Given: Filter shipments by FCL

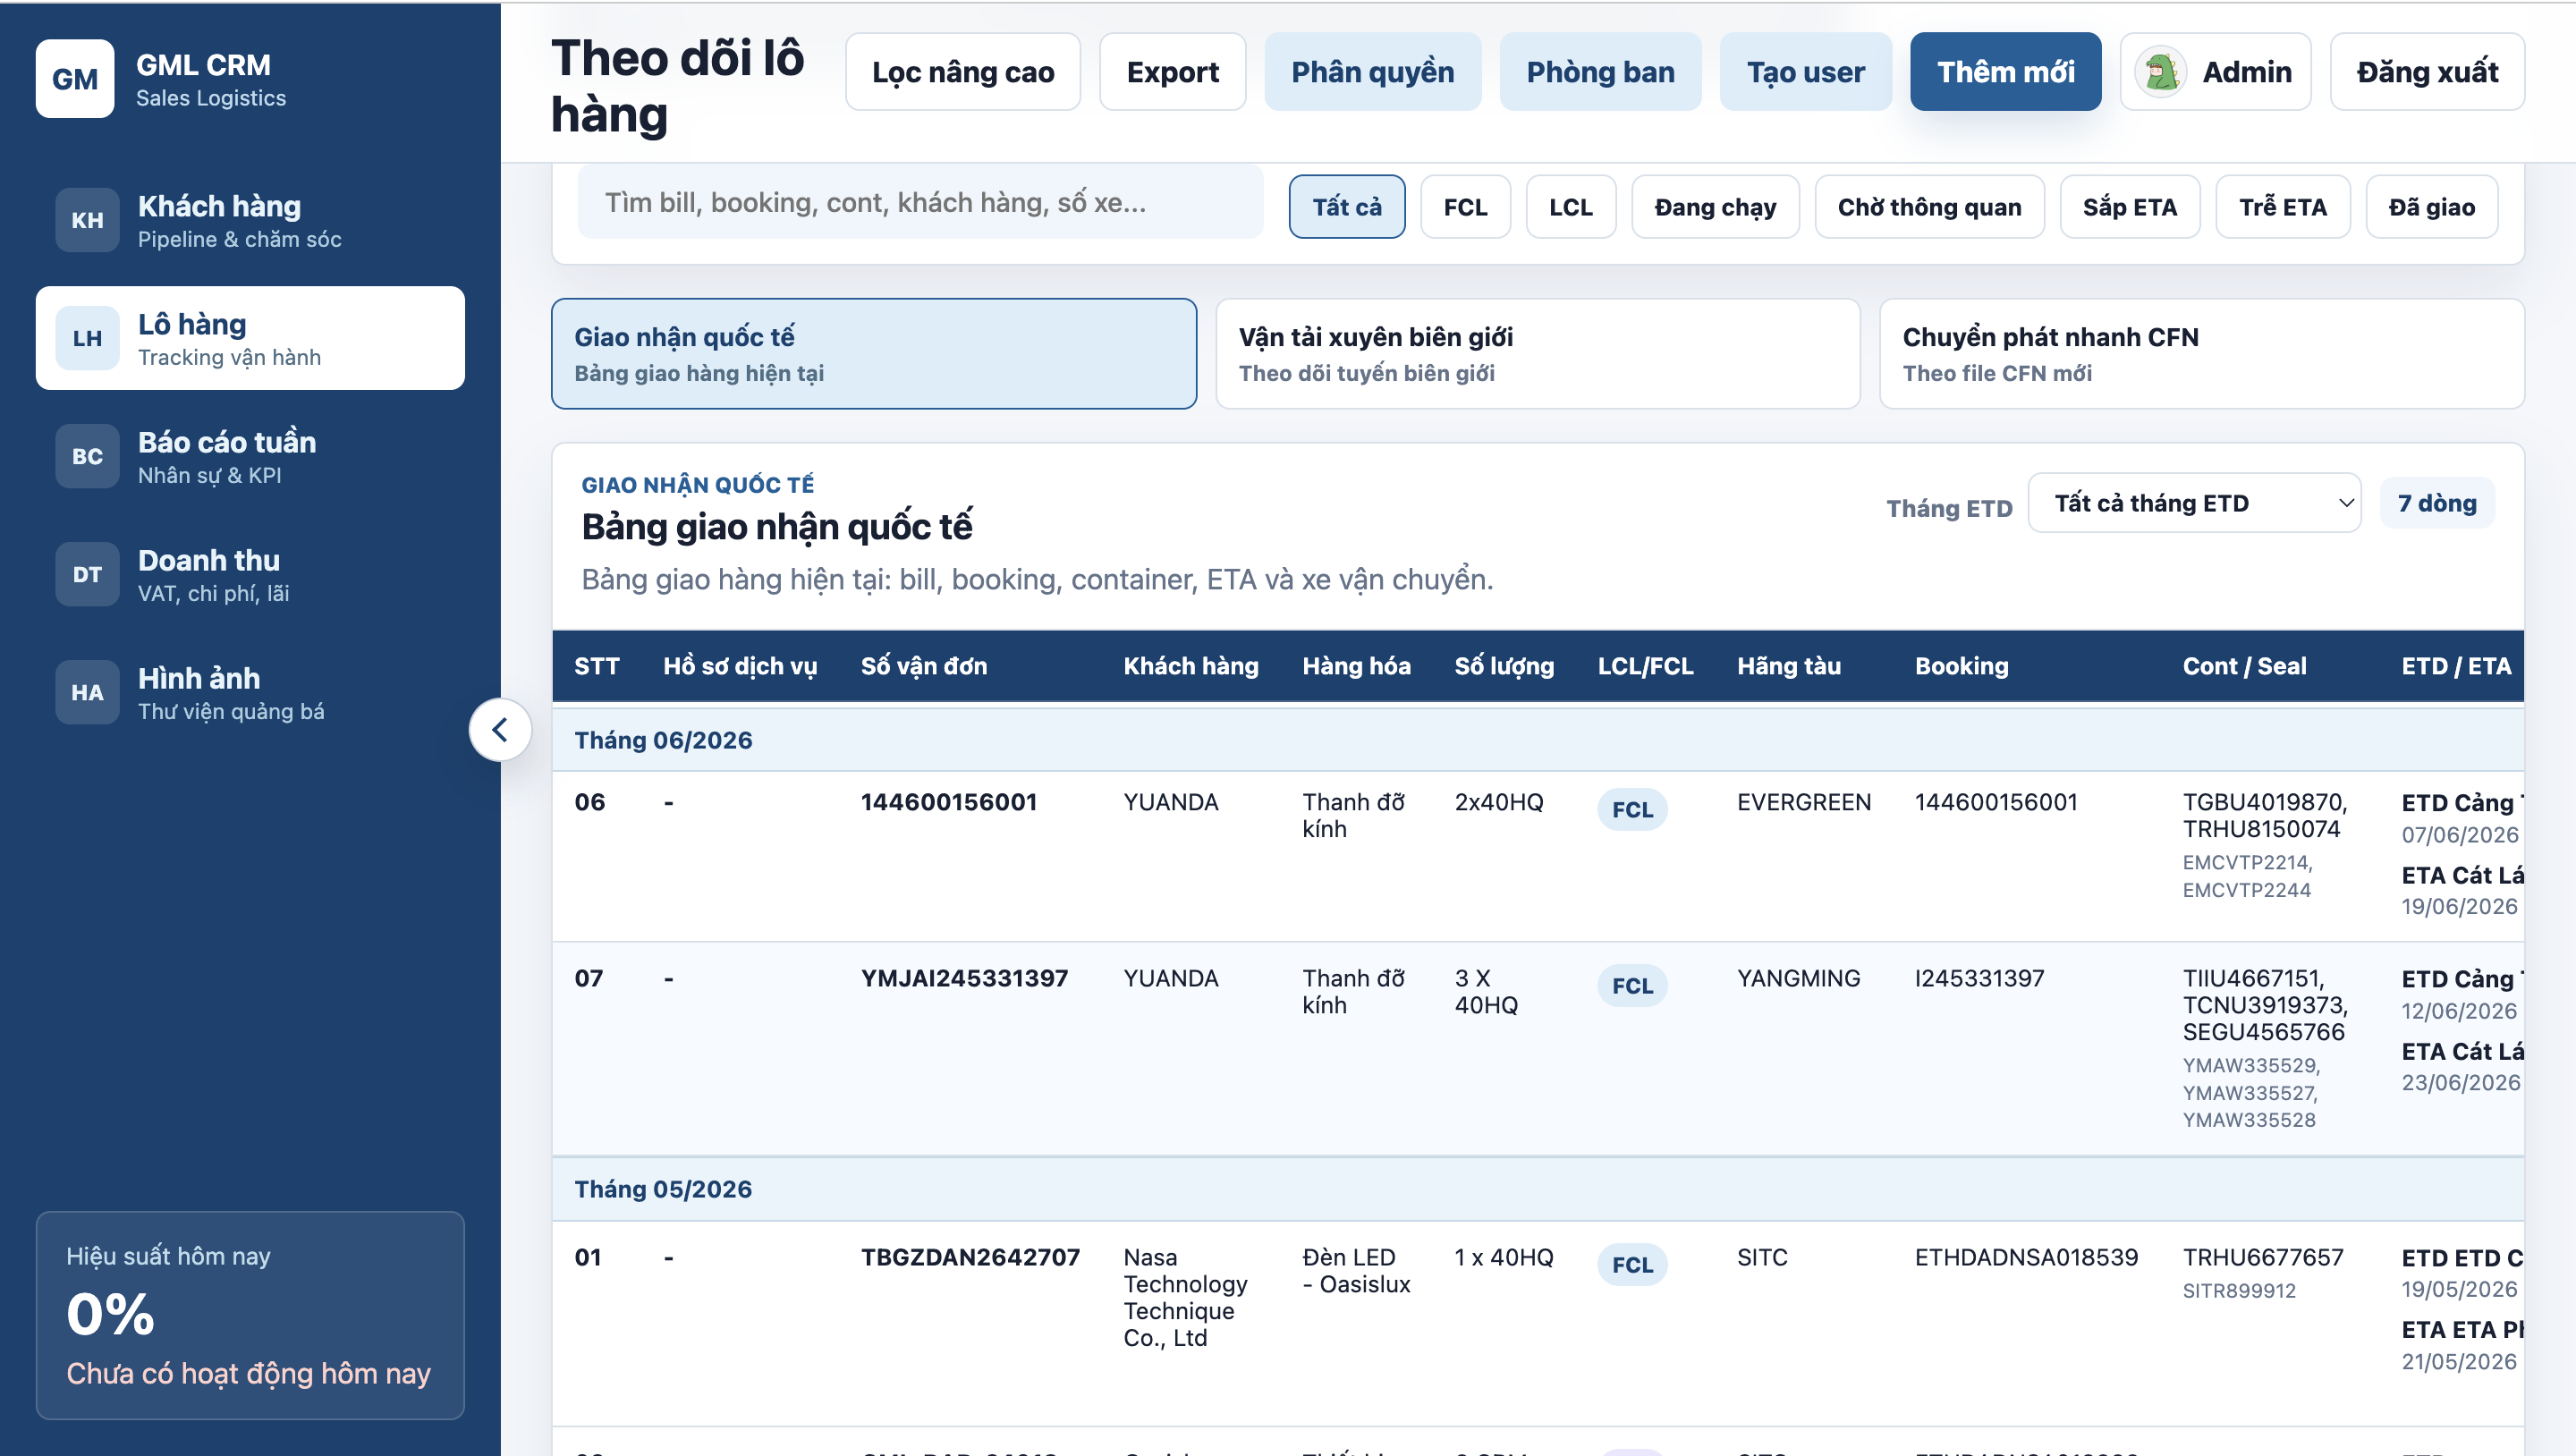Looking at the screenshot, I should point(1465,207).
